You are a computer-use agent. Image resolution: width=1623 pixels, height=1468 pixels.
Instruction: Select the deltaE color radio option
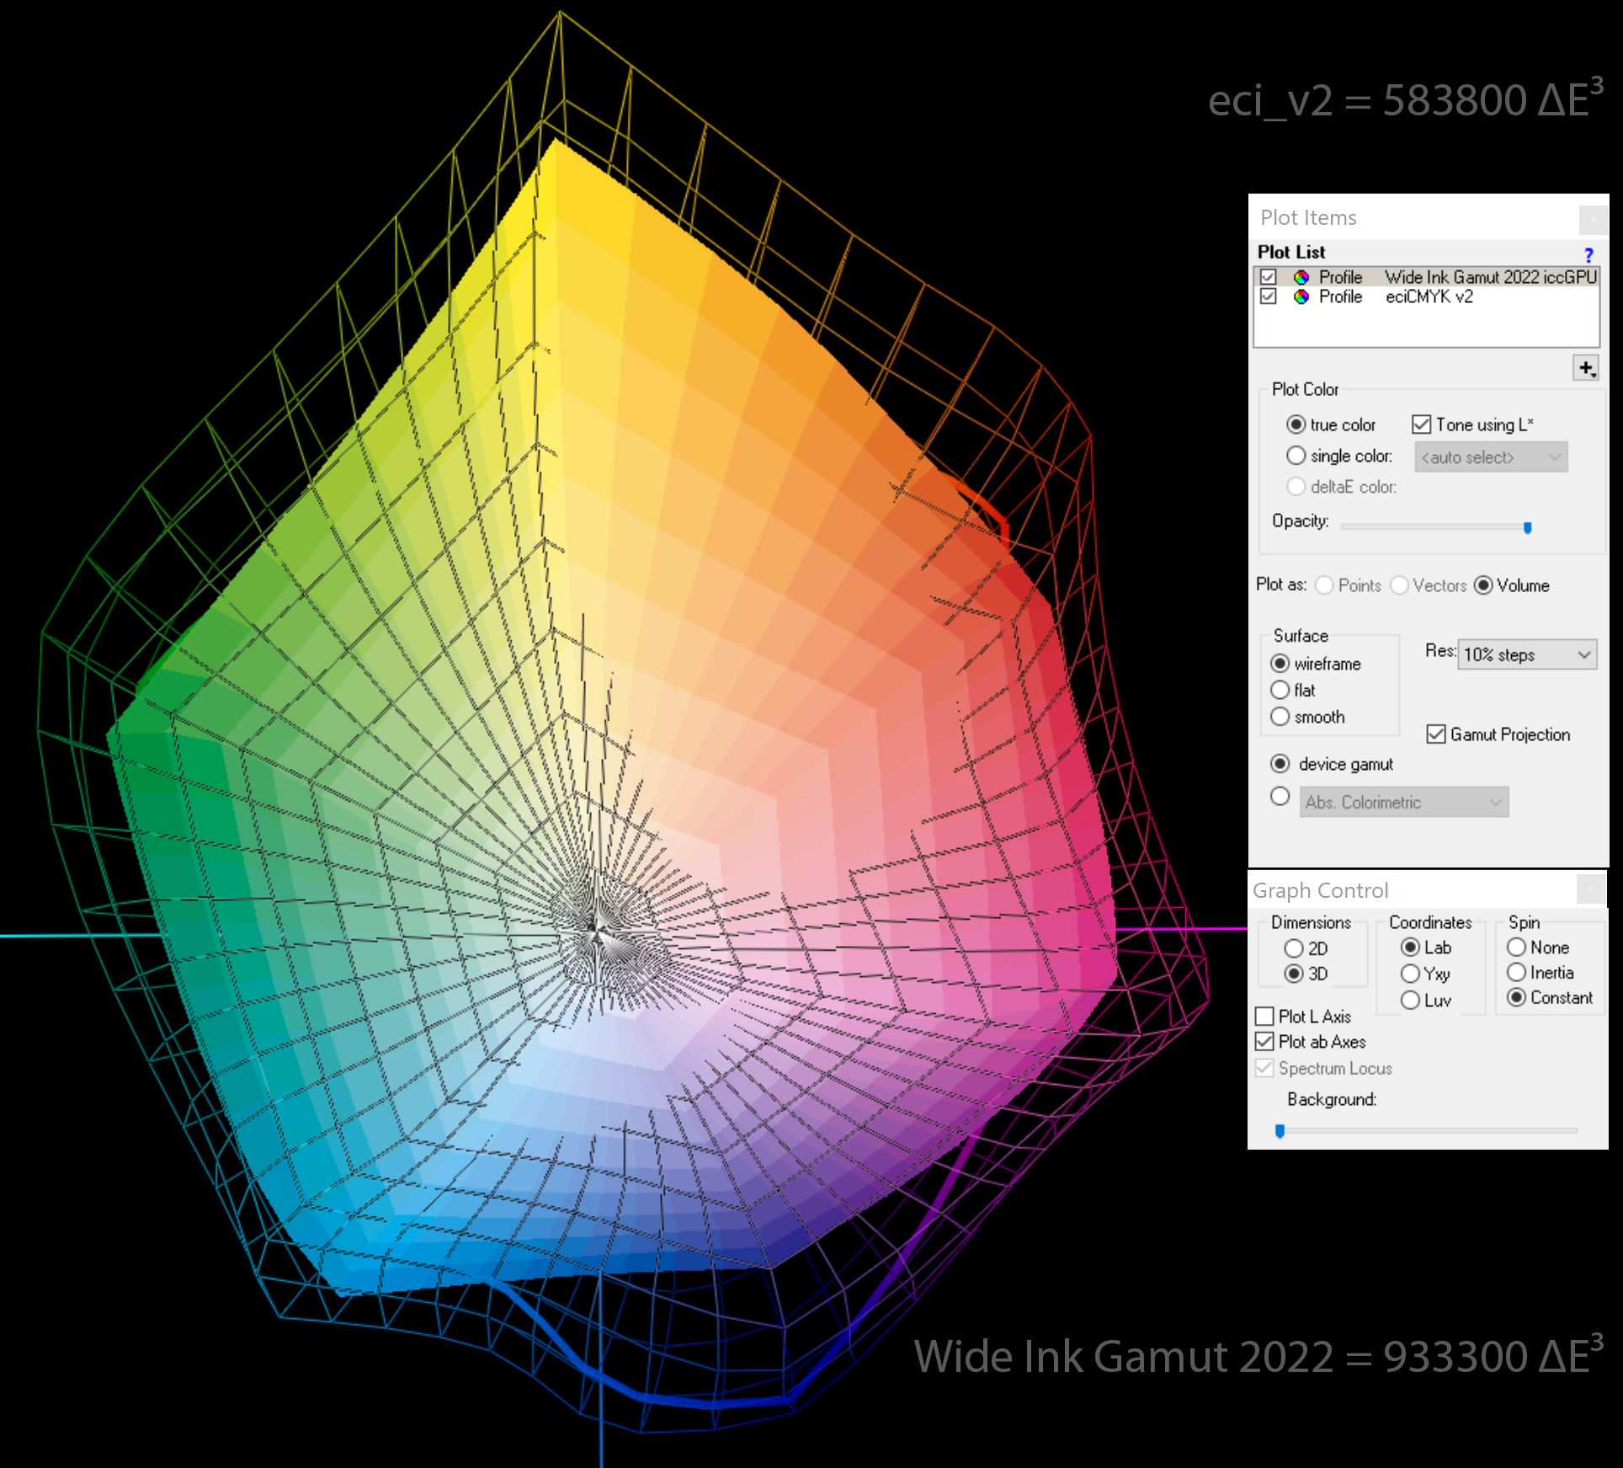click(1296, 487)
